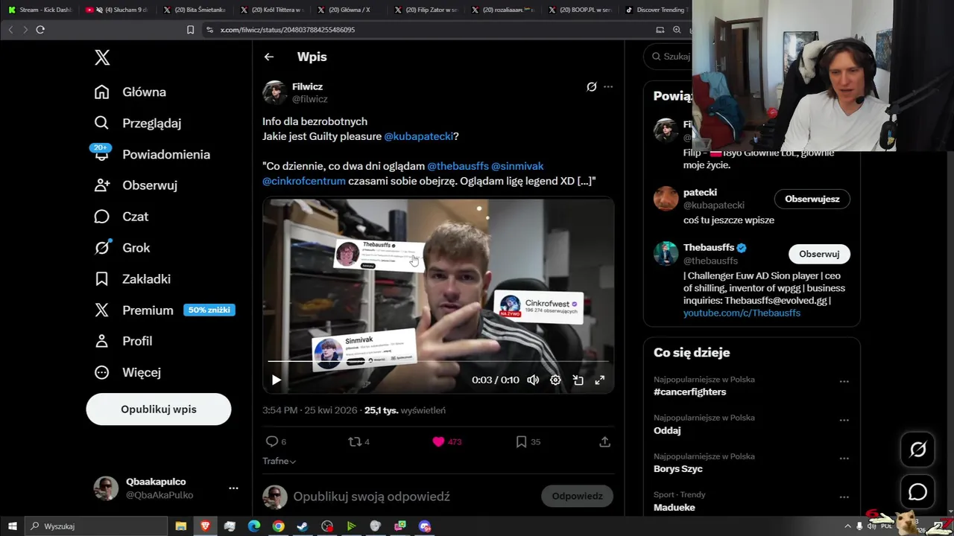This screenshot has width=954, height=536.
Task: Open more options for Oddaj trend
Action: click(x=844, y=420)
